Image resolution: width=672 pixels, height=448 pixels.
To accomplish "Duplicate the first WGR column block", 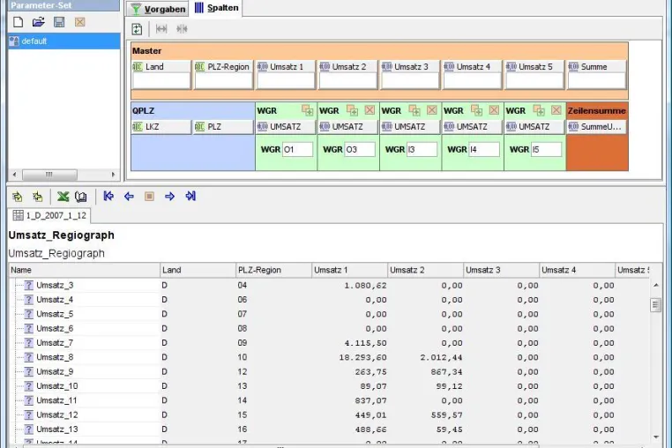I will [307, 110].
